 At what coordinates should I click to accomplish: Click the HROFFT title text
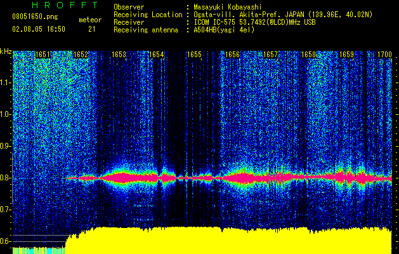(65, 5)
